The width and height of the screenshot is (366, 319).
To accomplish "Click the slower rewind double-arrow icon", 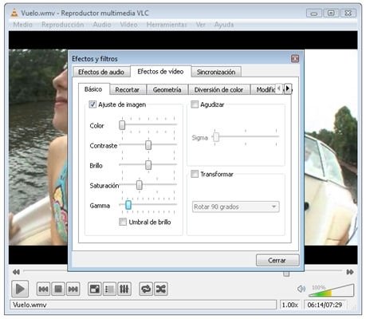I will [x=16, y=272].
